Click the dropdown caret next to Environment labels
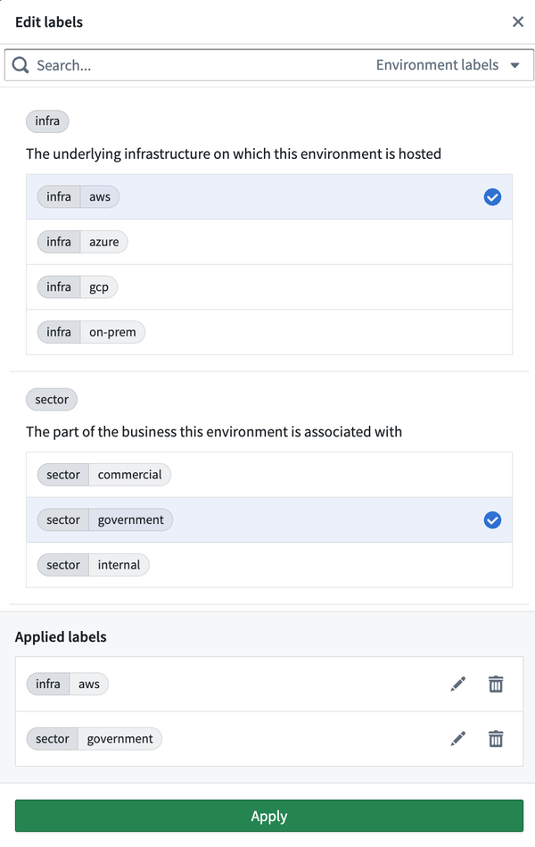The width and height of the screenshot is (535, 847). (515, 65)
